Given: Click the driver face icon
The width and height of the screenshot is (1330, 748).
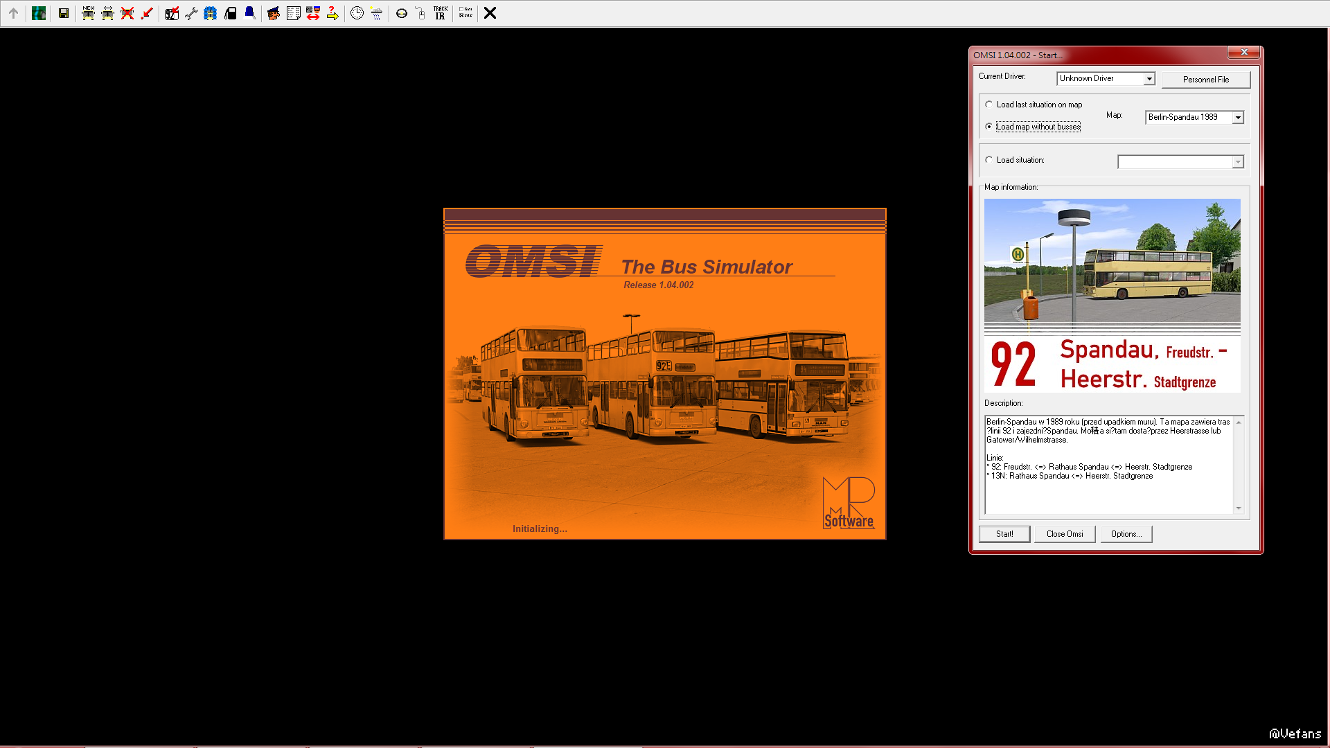Looking at the screenshot, I should coord(274,13).
